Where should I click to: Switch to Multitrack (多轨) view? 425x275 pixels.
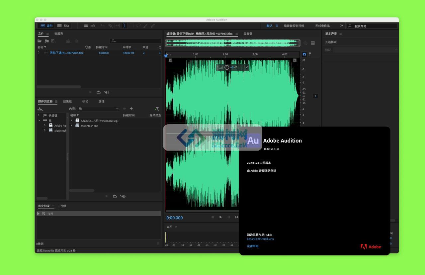tap(63, 26)
